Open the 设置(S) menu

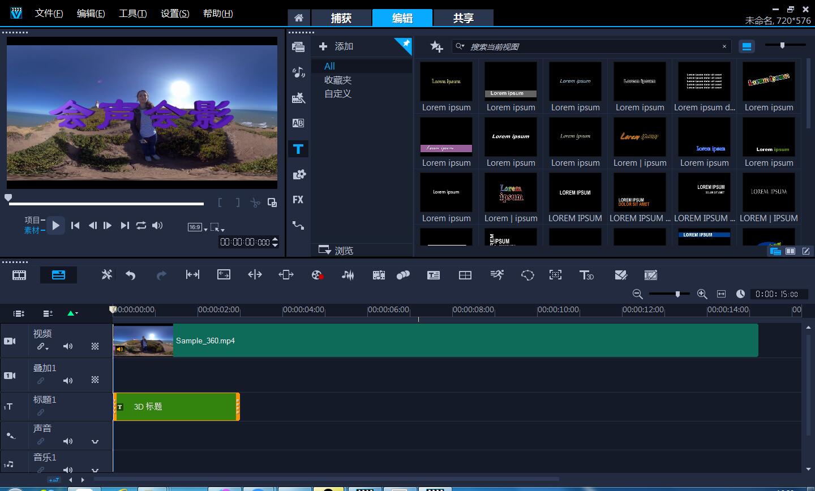tap(175, 13)
